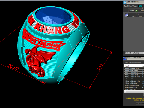The height and width of the screenshot is (108, 144).
Task: Click the 20.97 dimension label
Action: click(13, 67)
